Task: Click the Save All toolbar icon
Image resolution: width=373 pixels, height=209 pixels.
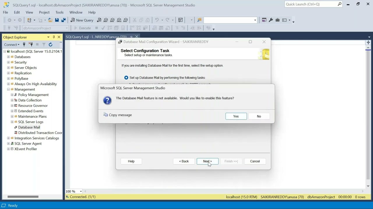Action: click(x=64, y=20)
